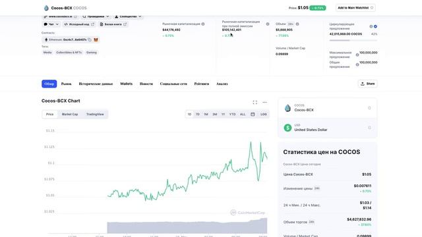Open the Обзор tab
422x237 pixels.
49,84
